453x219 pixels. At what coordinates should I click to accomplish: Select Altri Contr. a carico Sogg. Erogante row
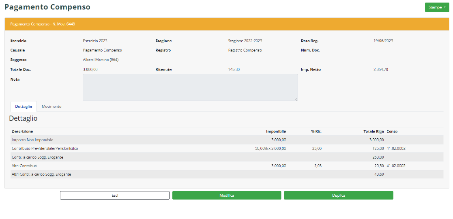[41, 174]
